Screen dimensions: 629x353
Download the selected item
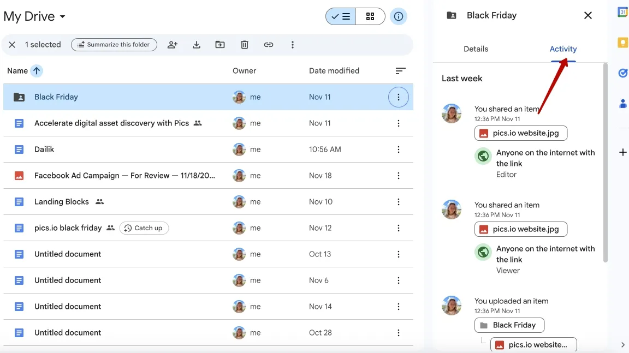(x=197, y=44)
